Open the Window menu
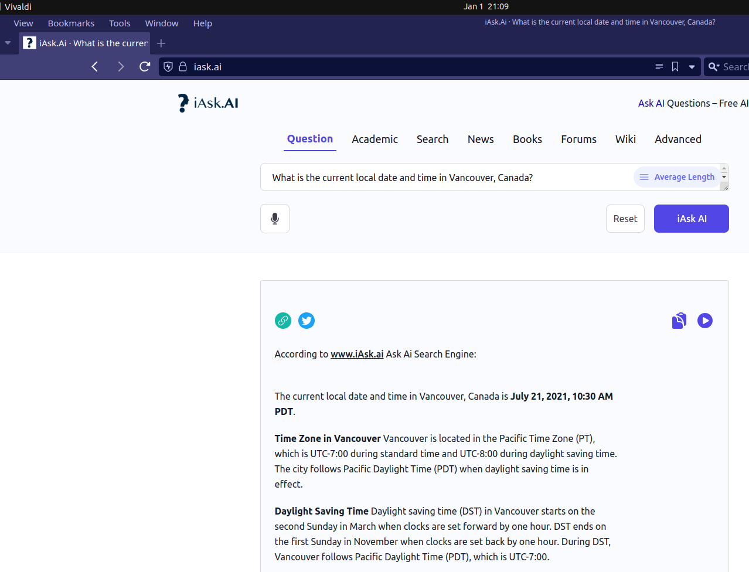 [162, 23]
